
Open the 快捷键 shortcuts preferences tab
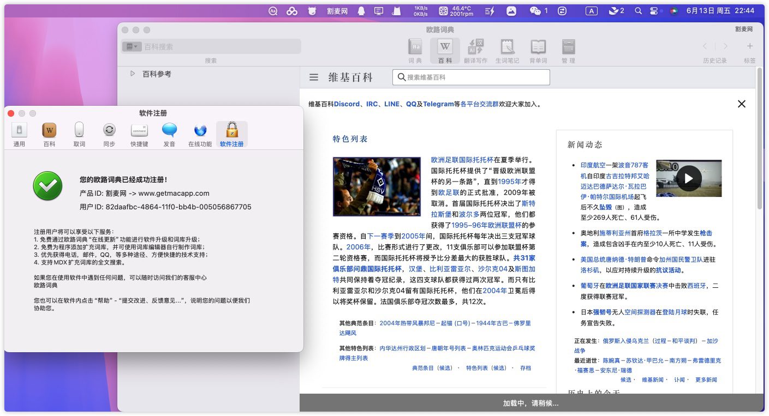coord(139,135)
